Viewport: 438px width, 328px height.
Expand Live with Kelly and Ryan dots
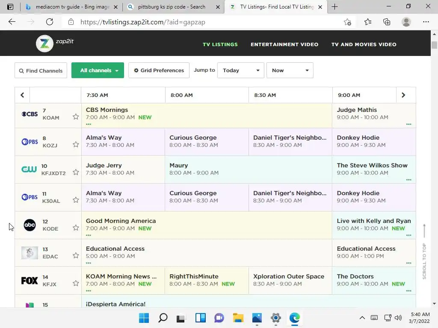pos(408,235)
